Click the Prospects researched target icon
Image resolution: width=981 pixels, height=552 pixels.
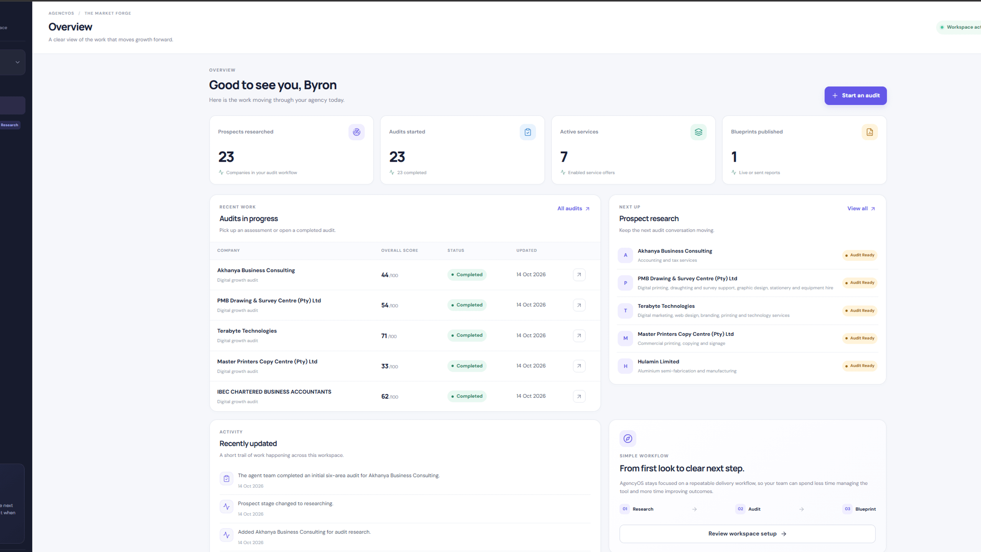pos(356,132)
